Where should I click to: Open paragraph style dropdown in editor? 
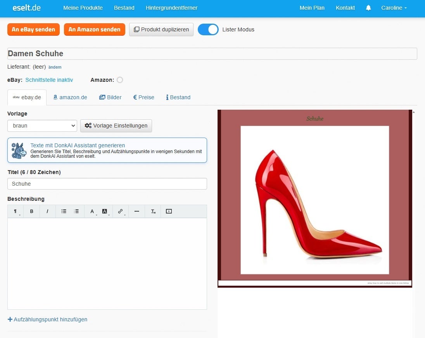[x=16, y=211]
